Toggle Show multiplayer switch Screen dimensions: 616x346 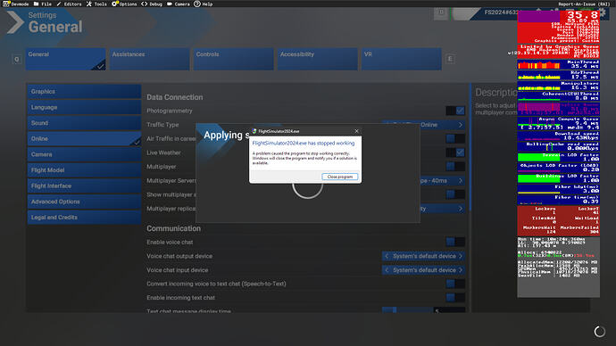[455, 194]
